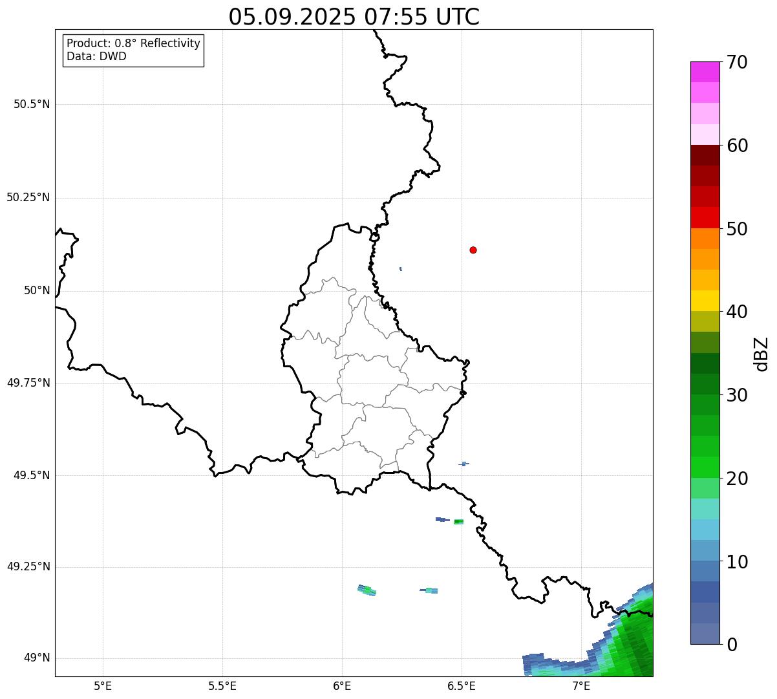Viewport: 777px width, 699px height.
Task: Click the red station marker dot
Action: tap(473, 250)
